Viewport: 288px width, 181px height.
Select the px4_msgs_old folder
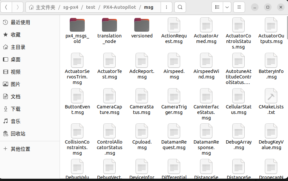pyautogui.click(x=77, y=31)
